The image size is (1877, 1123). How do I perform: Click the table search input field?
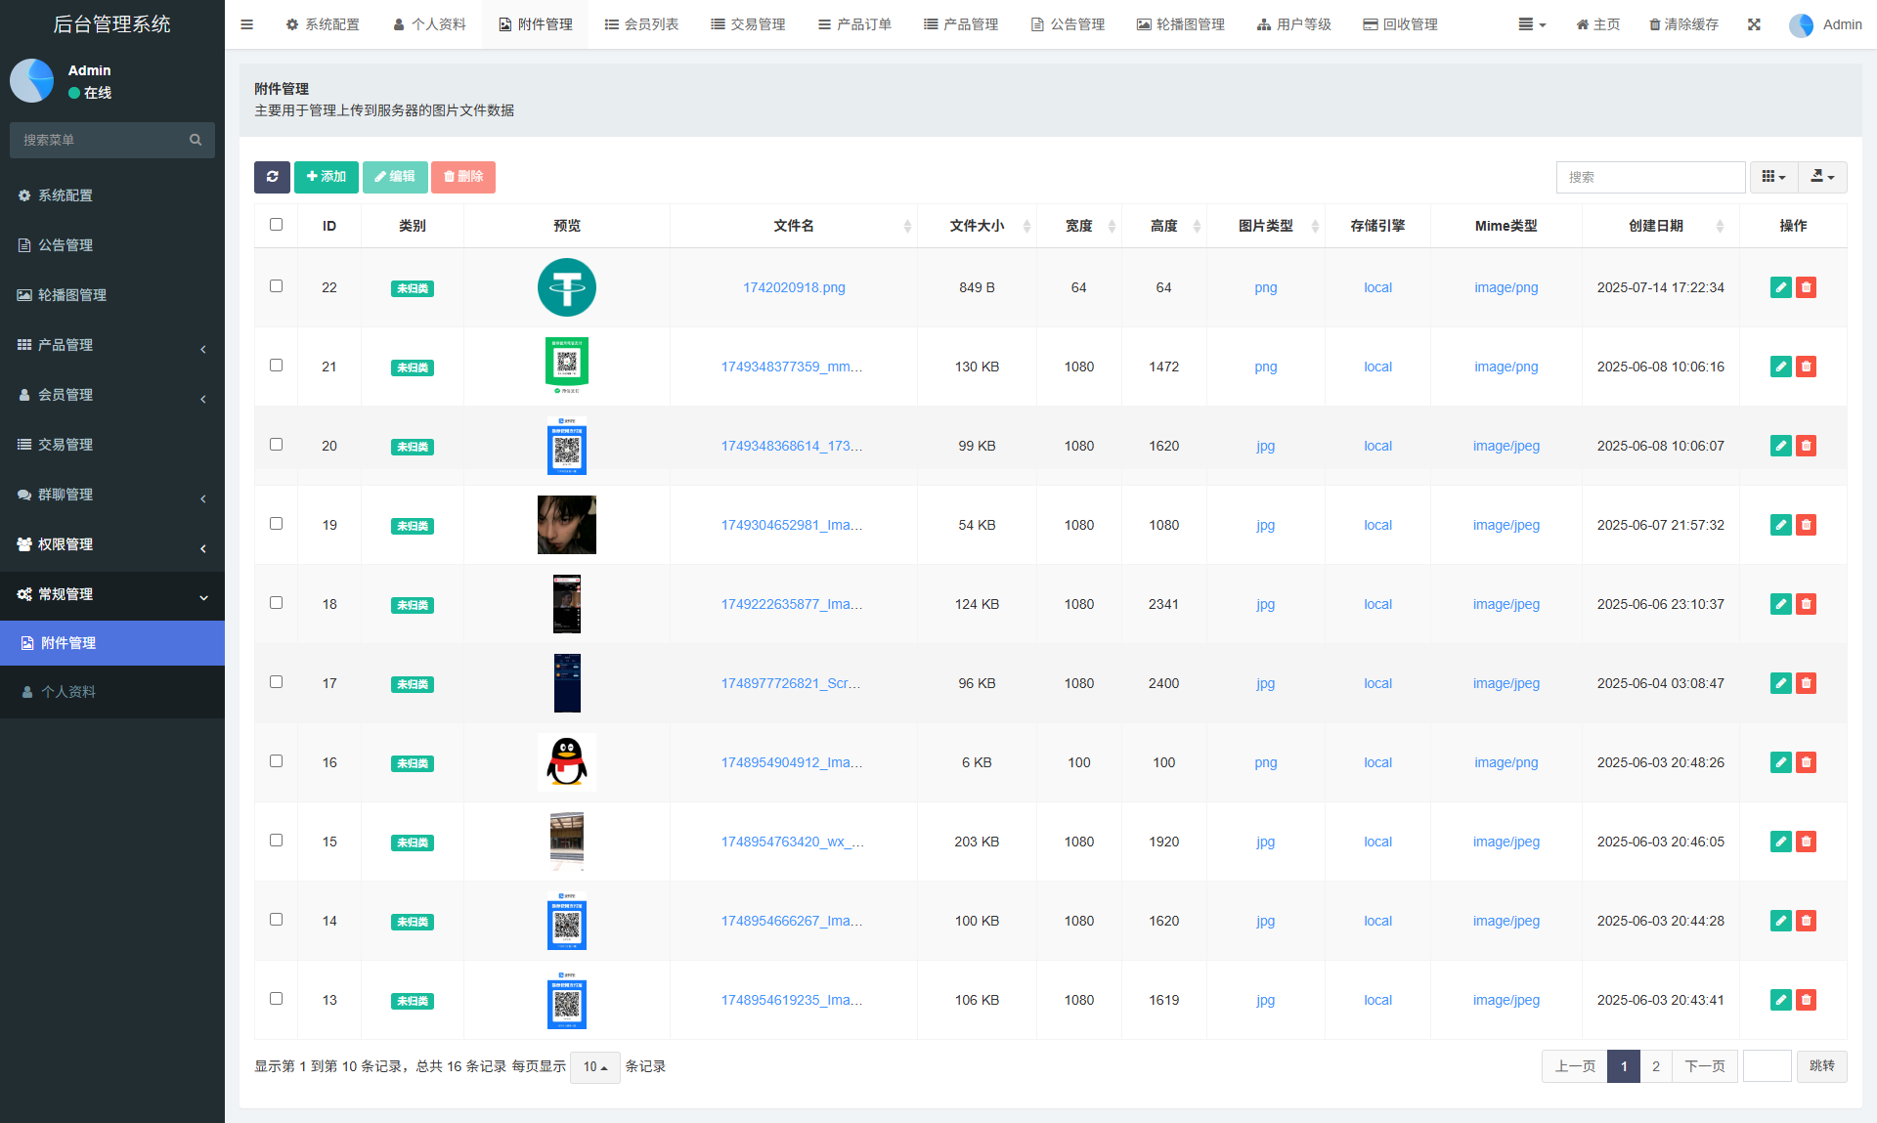tap(1649, 177)
